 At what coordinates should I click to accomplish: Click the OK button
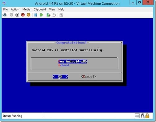pos(60,77)
